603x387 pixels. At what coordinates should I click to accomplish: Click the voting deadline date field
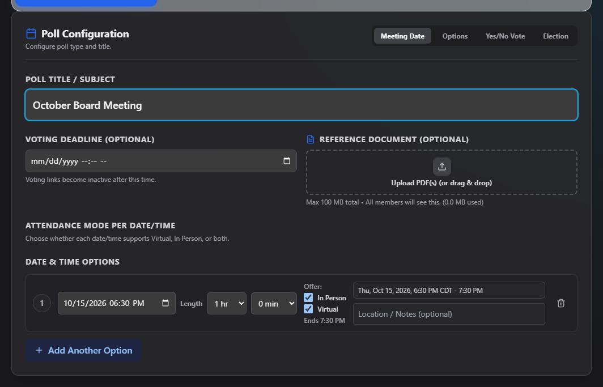tap(161, 161)
